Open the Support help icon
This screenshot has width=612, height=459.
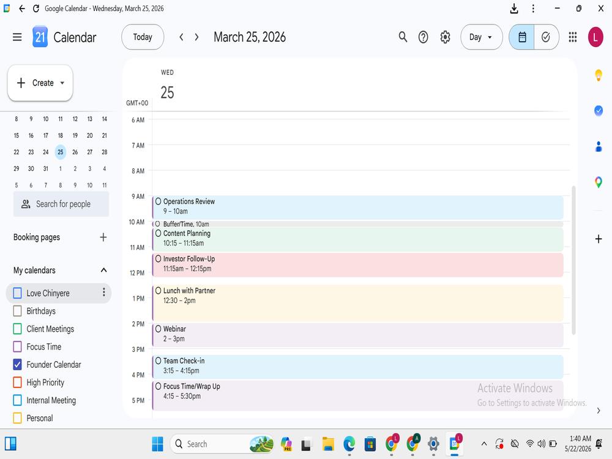(x=423, y=37)
